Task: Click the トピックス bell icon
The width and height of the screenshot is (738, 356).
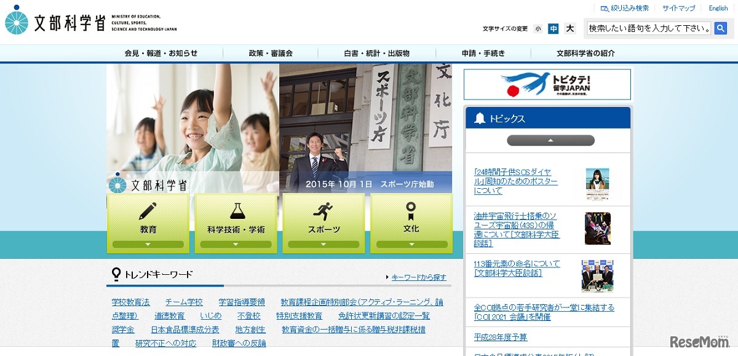Action: [x=482, y=117]
